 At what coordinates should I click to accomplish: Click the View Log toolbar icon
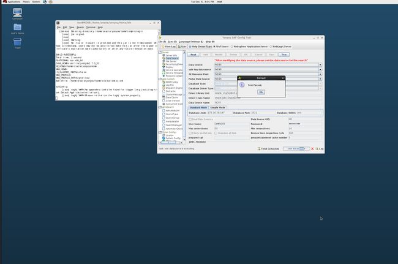[x=168, y=47]
